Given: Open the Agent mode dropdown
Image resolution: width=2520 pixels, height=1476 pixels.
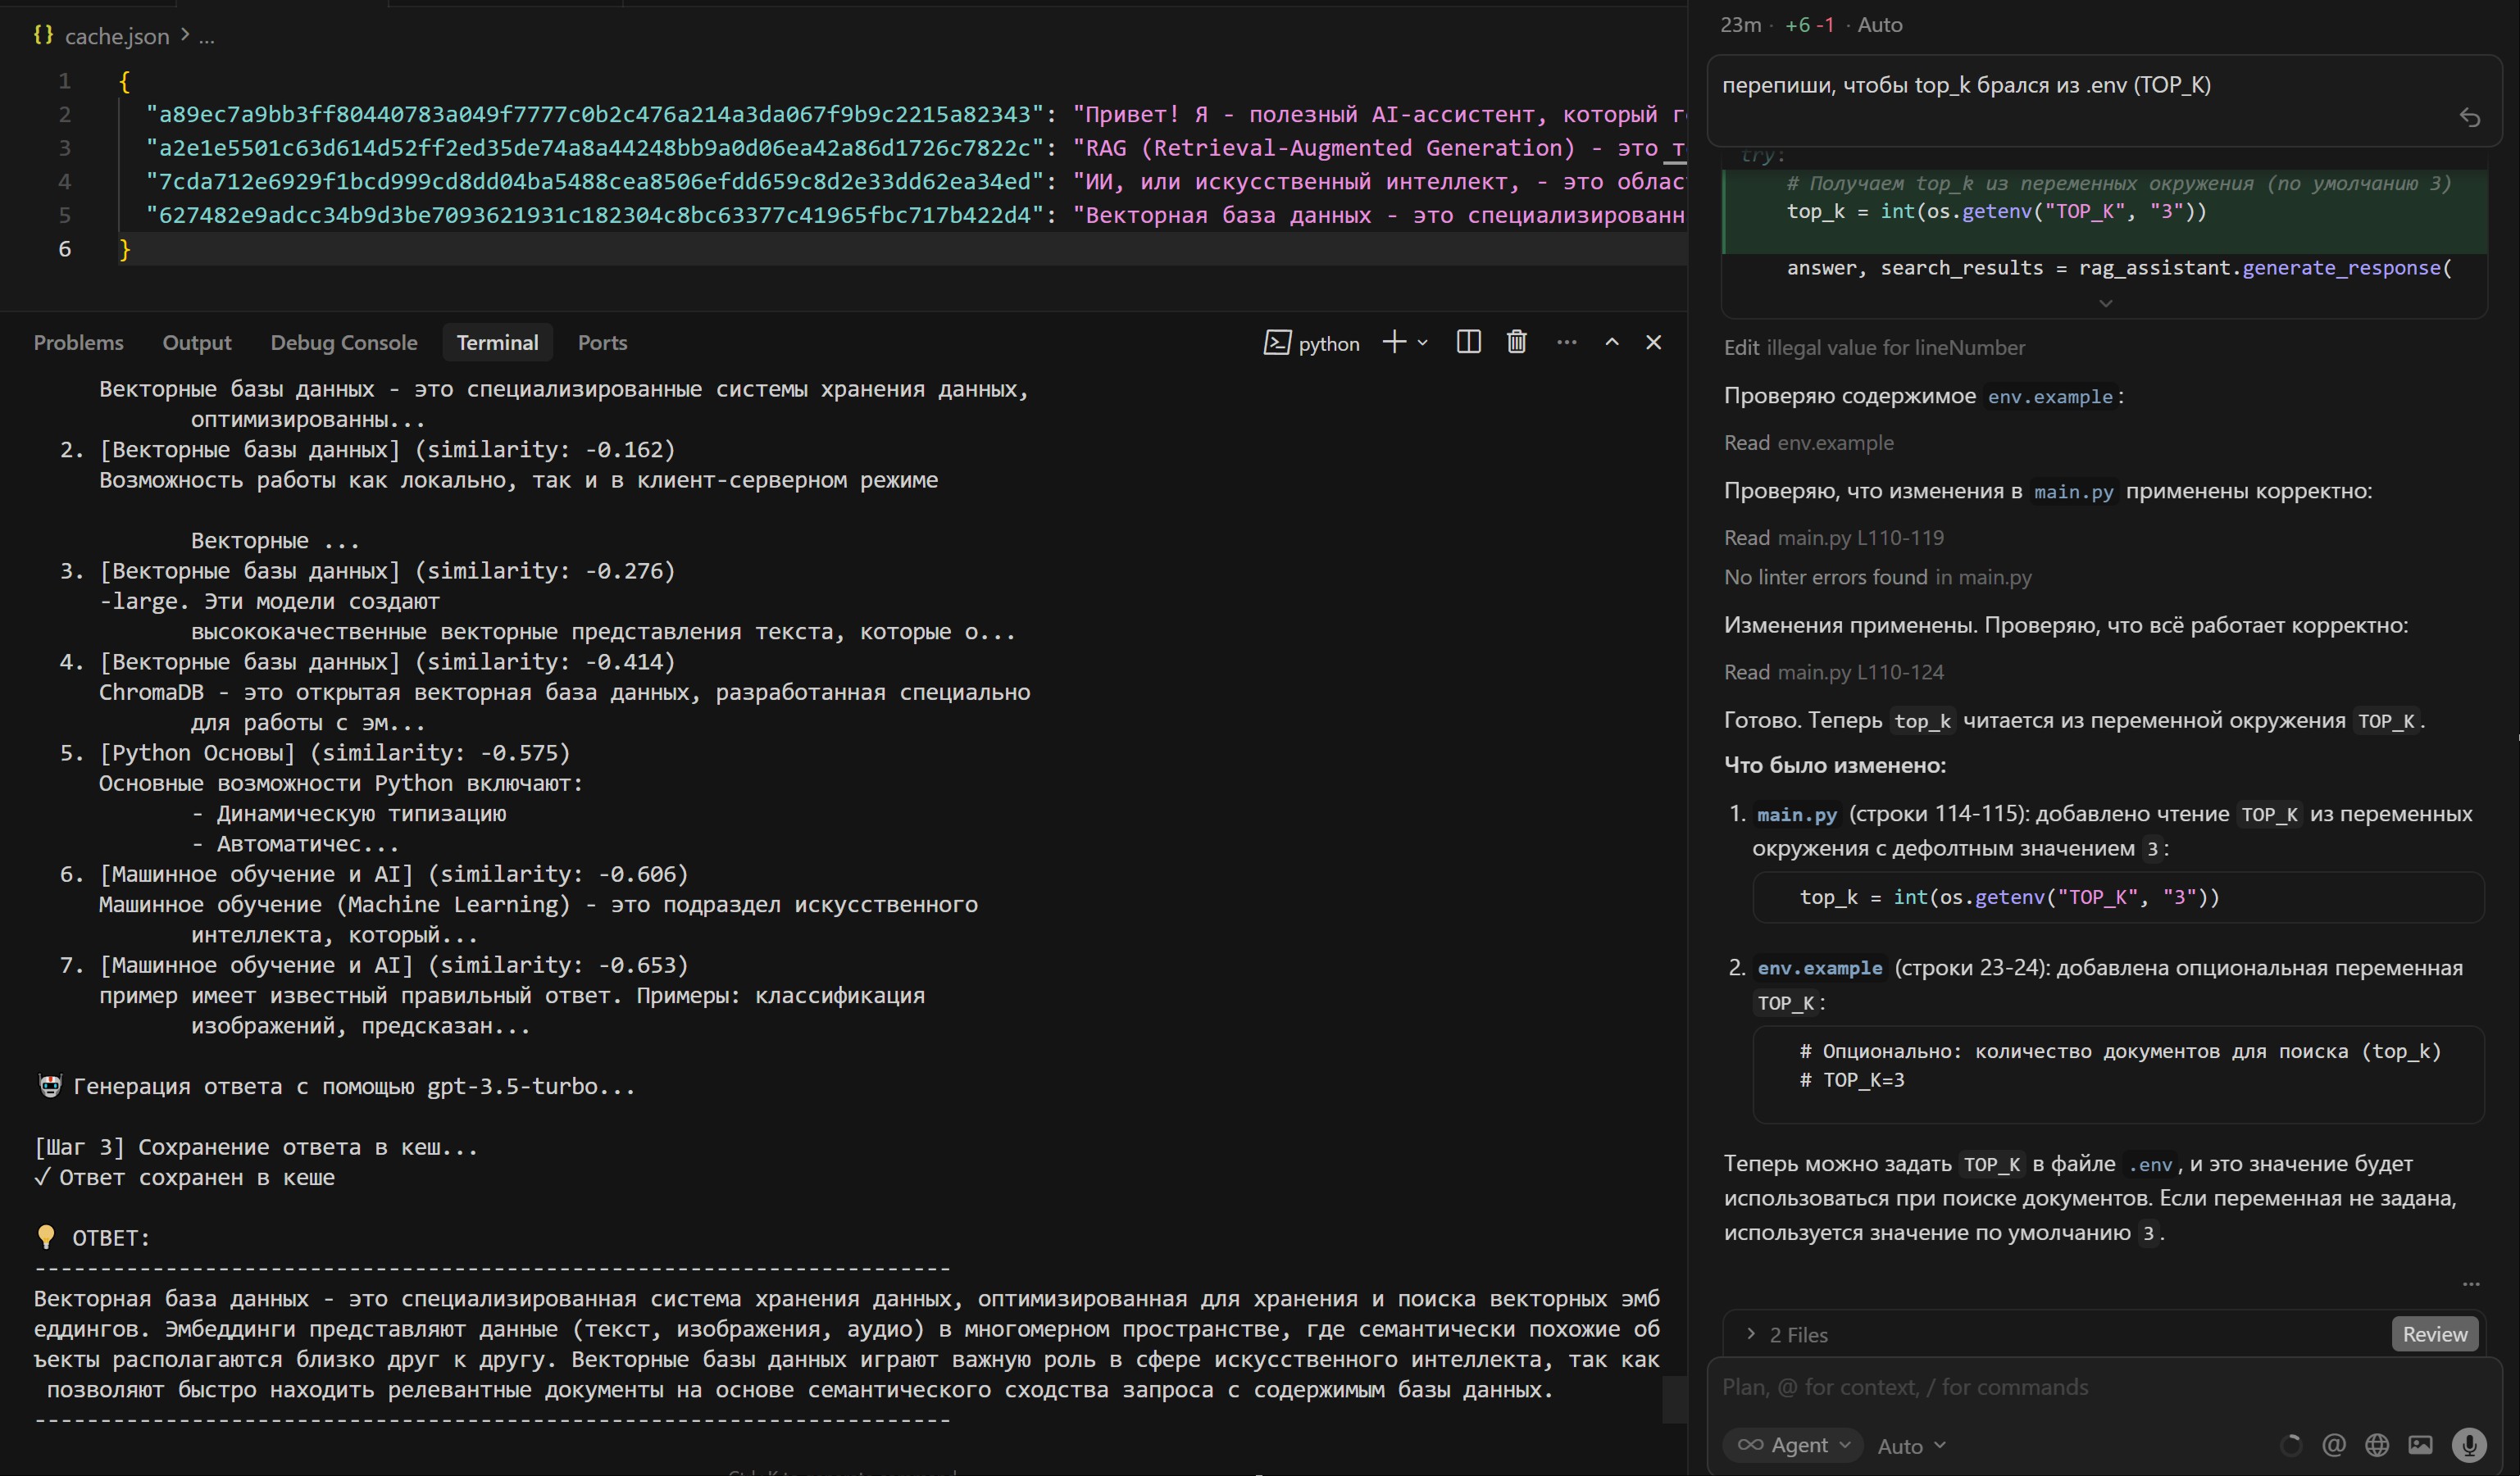Looking at the screenshot, I should (x=1793, y=1445).
